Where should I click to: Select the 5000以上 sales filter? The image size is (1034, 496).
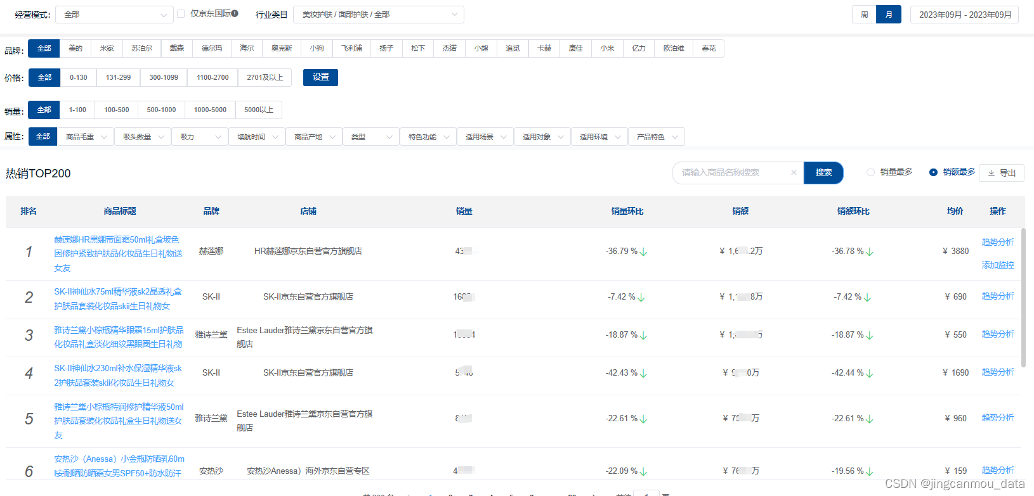[x=259, y=110]
